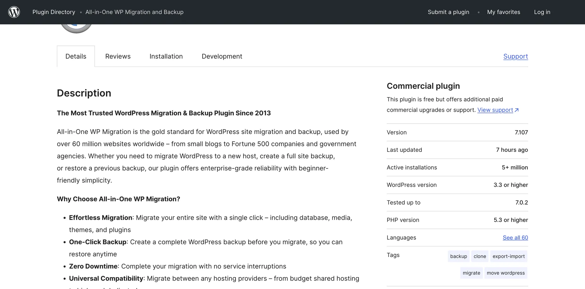The height and width of the screenshot is (289, 585).
Task: Click the 'Languages' label
Action: (401, 238)
